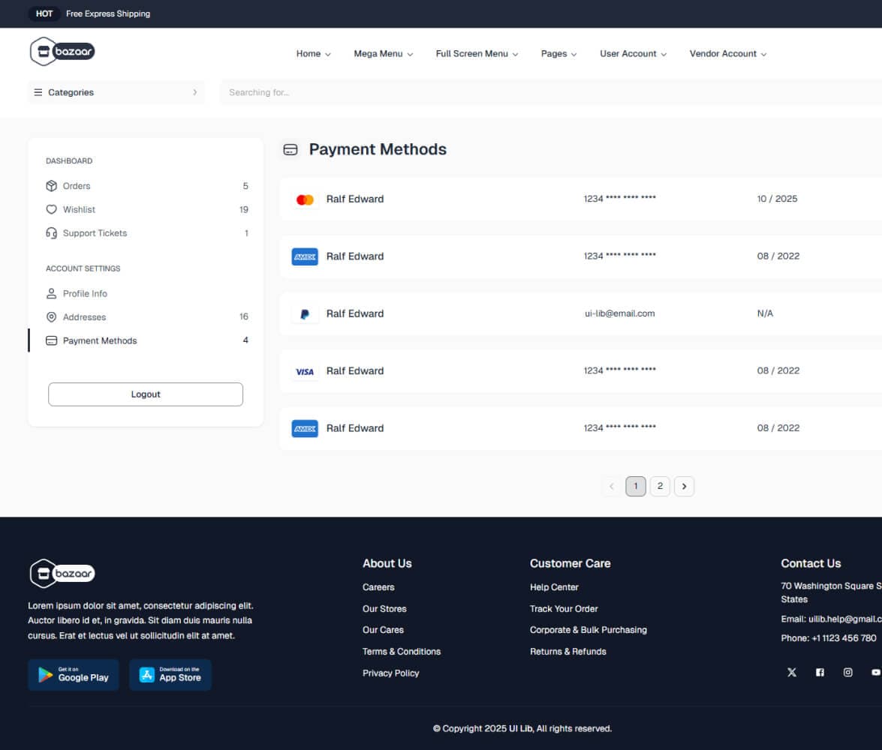882x750 pixels.
Task: Open the Bazaar logo in the header
Action: click(62, 51)
